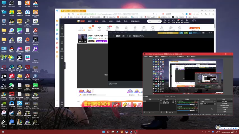Image resolution: width=239 pixels, height=134 pixels.
Task: Open transition properties gear in OBS
Action: click(215, 102)
